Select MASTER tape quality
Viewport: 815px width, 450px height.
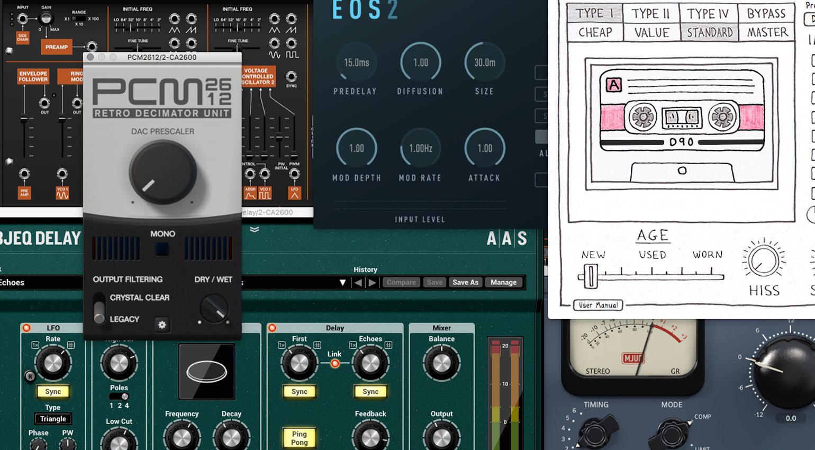[x=767, y=32]
